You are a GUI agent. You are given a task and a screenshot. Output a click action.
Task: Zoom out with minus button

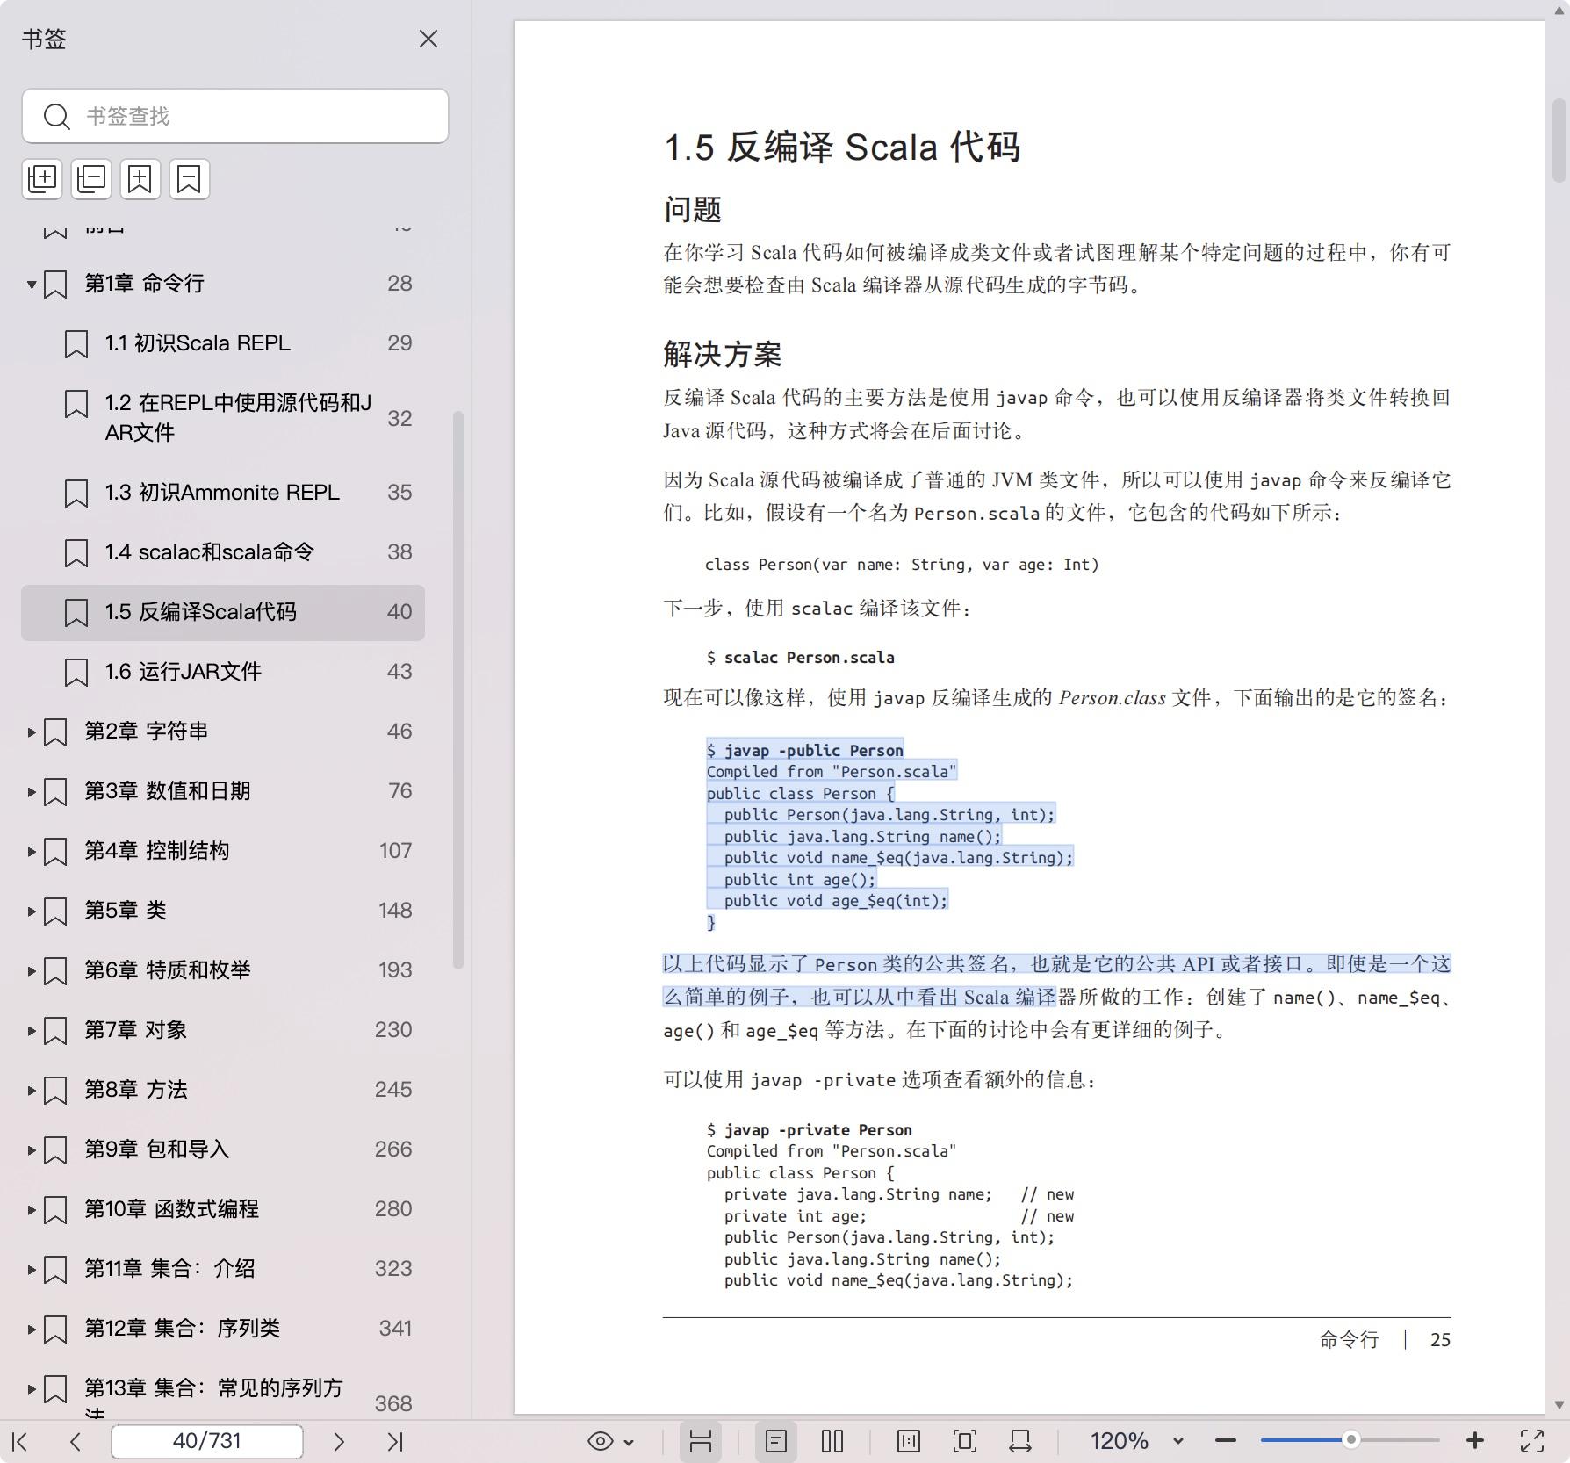(x=1226, y=1441)
